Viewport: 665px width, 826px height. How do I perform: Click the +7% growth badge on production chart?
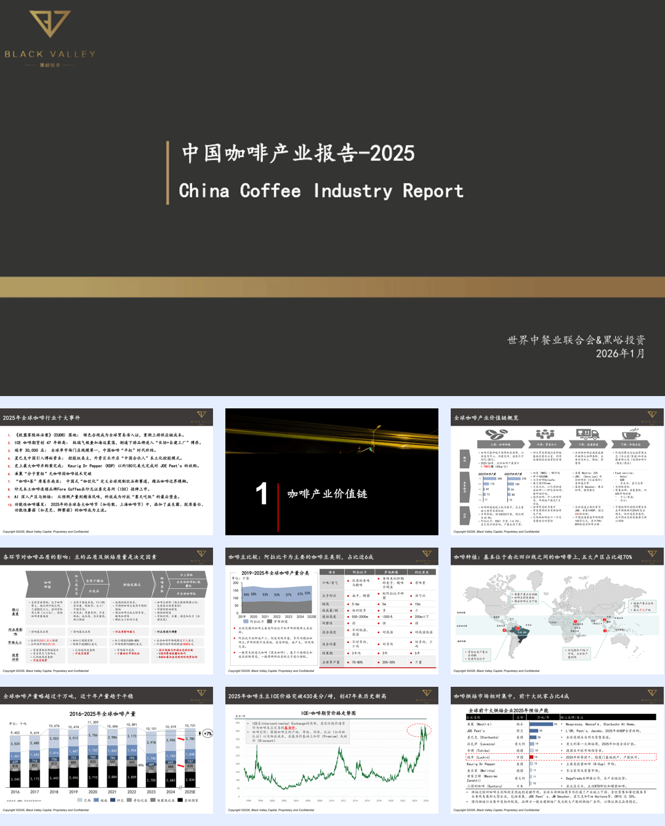[x=208, y=734]
